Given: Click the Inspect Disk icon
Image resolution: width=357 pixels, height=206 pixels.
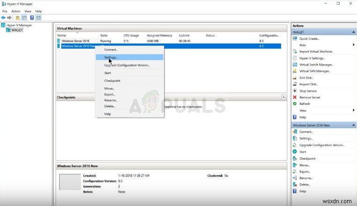Looking at the screenshot, I should [x=295, y=84].
